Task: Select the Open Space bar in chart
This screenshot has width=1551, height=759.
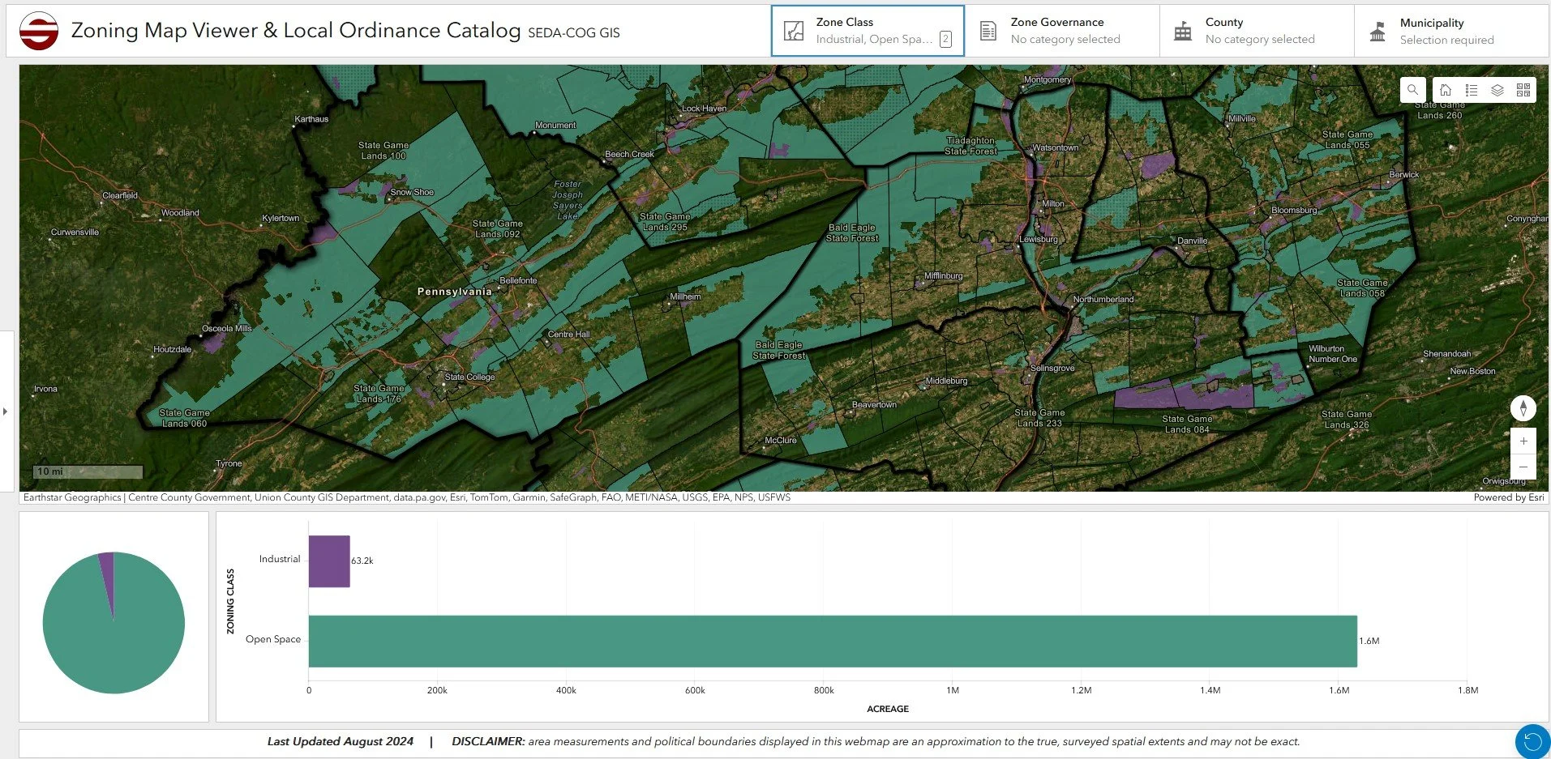Action: click(x=833, y=642)
